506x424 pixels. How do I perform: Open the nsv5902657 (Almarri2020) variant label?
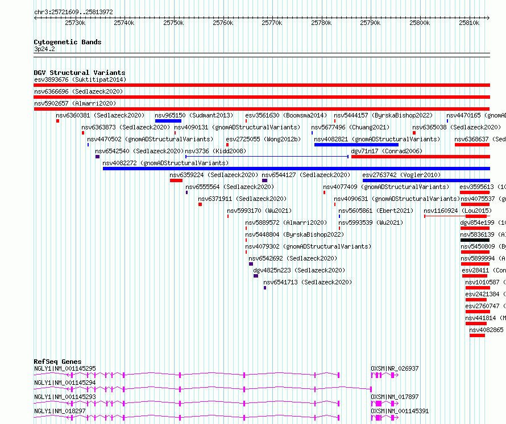75,103
